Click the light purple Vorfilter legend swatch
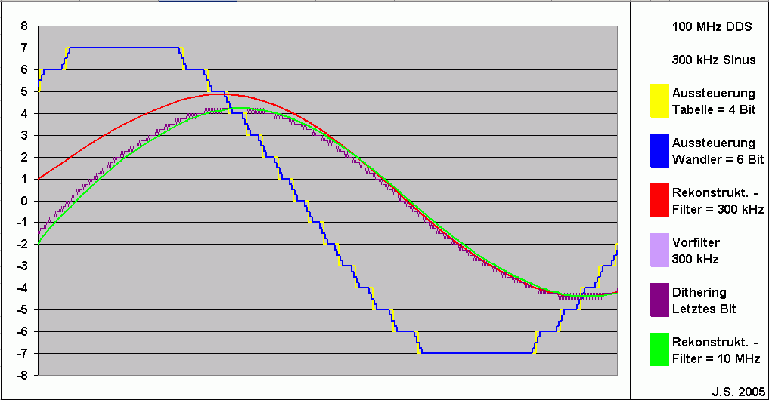The height and width of the screenshot is (400, 769). 659,250
